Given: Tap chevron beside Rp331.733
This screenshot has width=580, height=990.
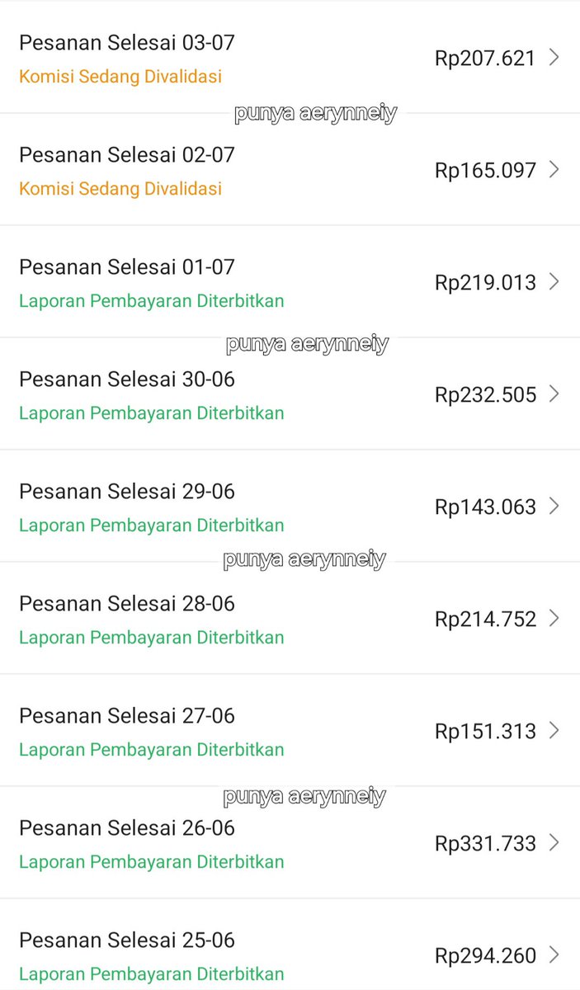Looking at the screenshot, I should click(554, 842).
